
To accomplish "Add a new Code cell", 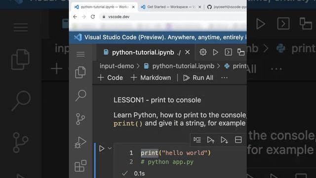I will (x=110, y=78).
